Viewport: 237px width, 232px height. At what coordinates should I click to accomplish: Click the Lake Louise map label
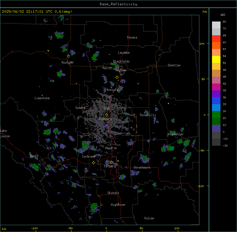5,133
